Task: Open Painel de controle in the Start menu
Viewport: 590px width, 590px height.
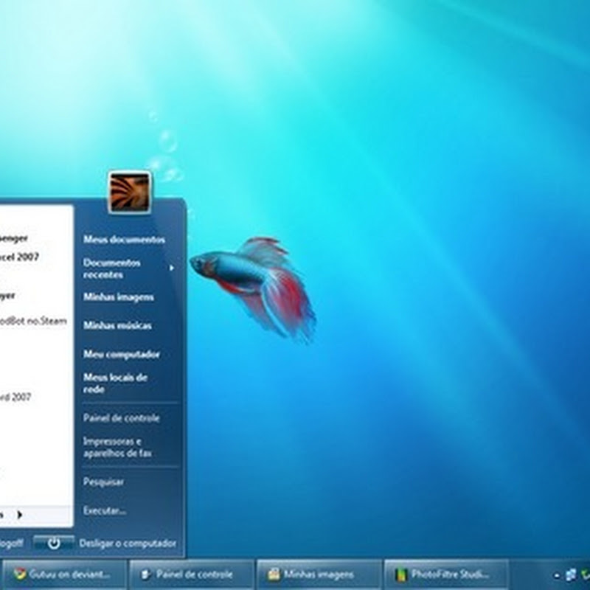Action: (121, 418)
